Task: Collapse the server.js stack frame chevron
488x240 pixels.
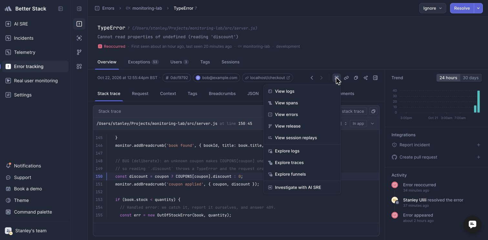Action: [372, 124]
